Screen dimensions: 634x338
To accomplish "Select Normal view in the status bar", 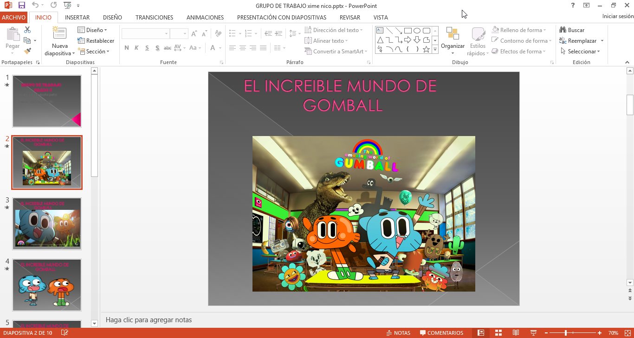I will tap(481, 333).
